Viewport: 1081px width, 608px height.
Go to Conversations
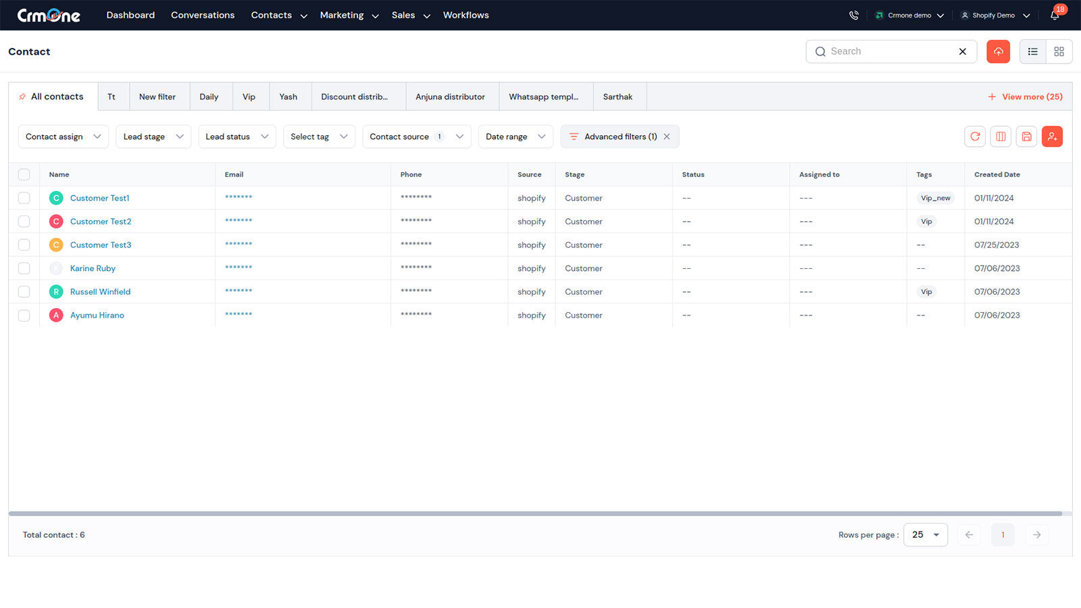click(x=203, y=15)
